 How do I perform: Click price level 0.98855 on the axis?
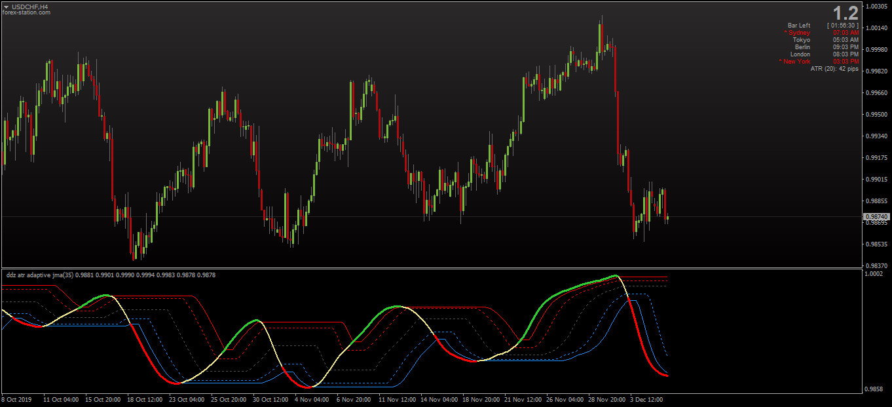876,201
